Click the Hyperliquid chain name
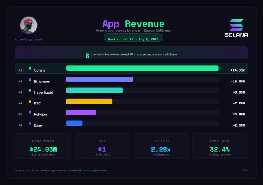Viewport: 263px width, 185px height. click(x=44, y=92)
